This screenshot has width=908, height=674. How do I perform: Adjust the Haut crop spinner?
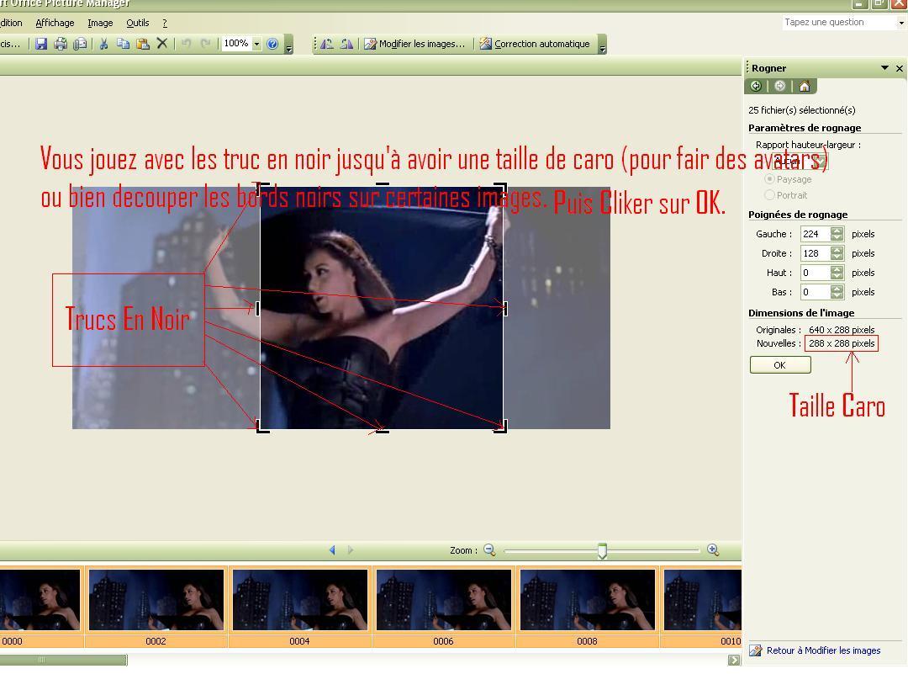837,273
